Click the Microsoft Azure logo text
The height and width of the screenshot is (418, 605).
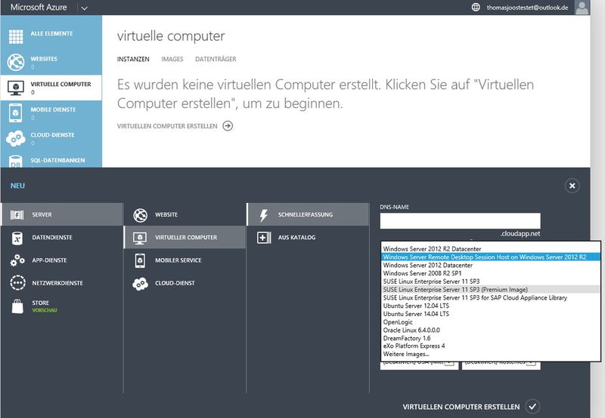click(x=39, y=8)
